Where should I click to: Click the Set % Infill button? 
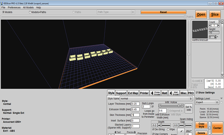188,108
